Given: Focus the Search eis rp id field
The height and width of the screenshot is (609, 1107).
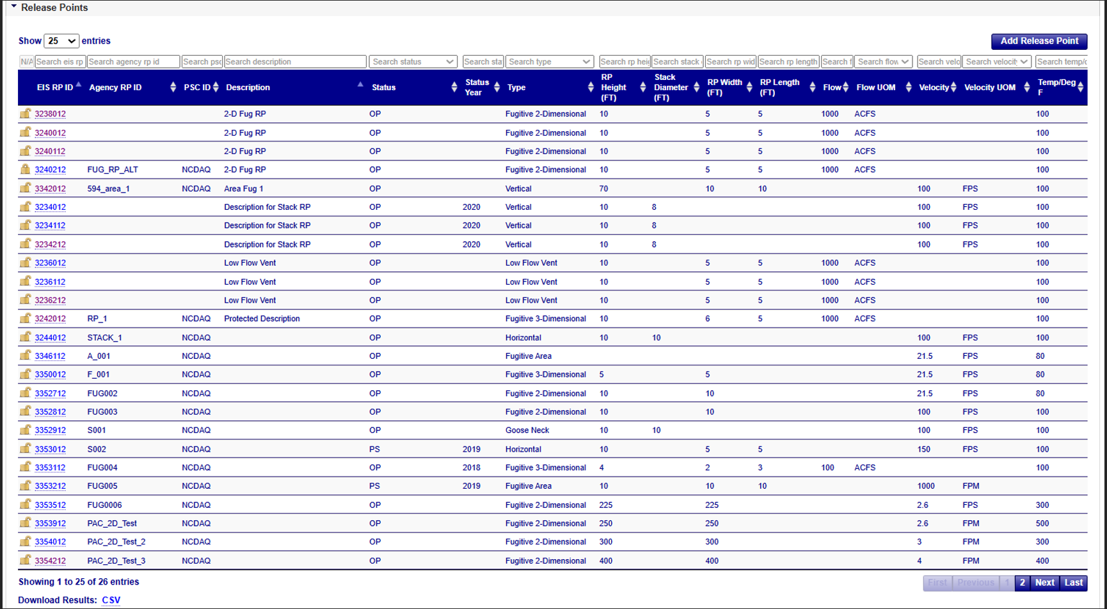Looking at the screenshot, I should pos(60,61).
